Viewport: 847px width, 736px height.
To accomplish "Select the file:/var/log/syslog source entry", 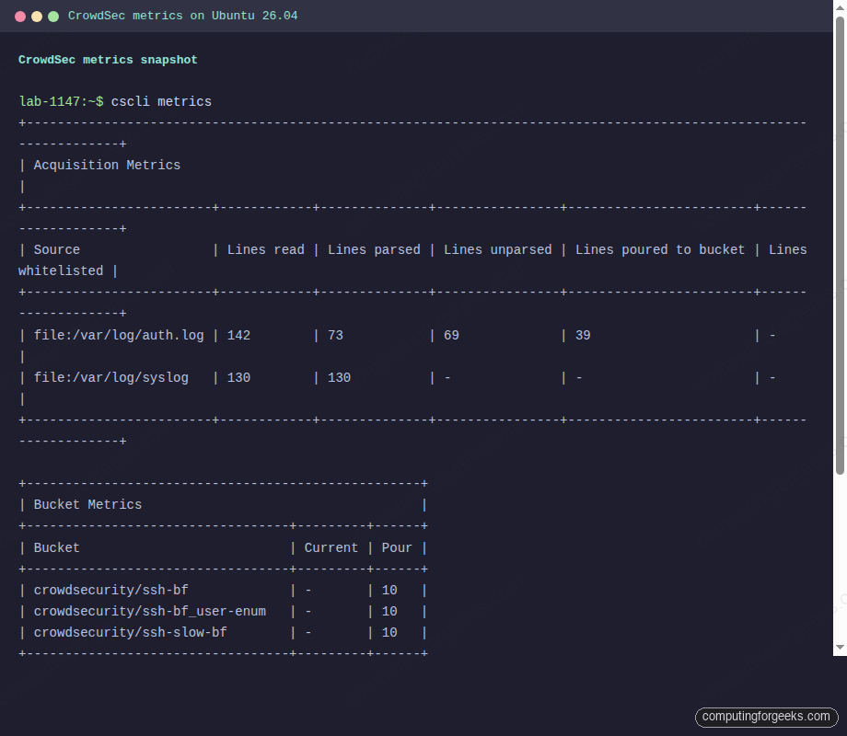I will (x=112, y=377).
